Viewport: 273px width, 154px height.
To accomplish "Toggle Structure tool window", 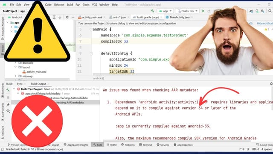I will point(3,133).
